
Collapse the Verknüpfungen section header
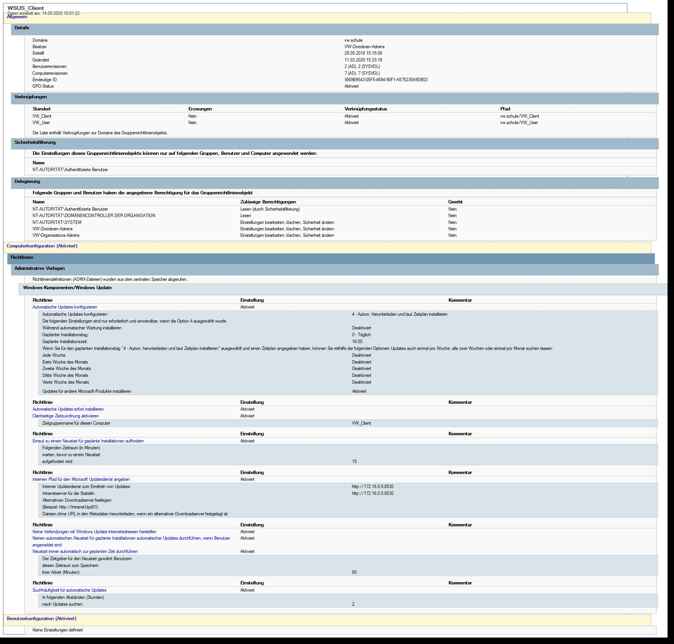tap(30, 97)
